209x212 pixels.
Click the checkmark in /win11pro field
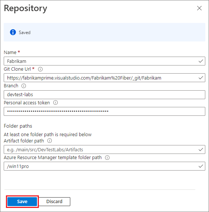click(201, 166)
